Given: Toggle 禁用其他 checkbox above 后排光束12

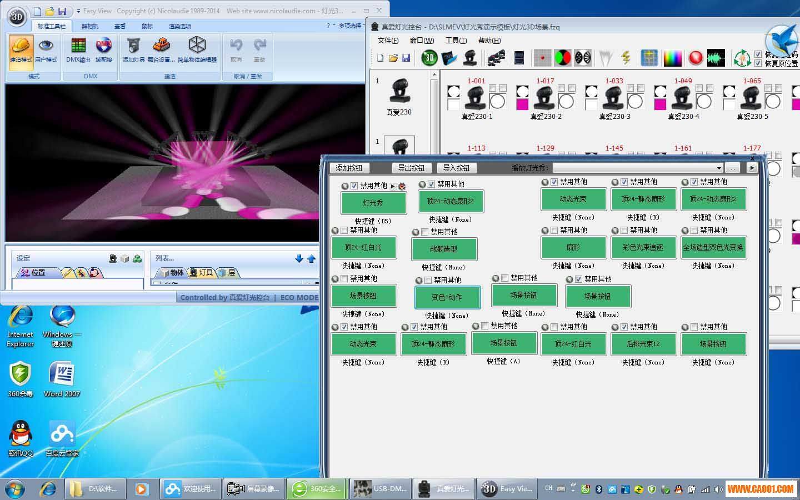Looking at the screenshot, I should 624,327.
